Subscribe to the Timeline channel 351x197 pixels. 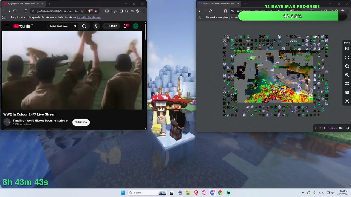[x=81, y=122]
